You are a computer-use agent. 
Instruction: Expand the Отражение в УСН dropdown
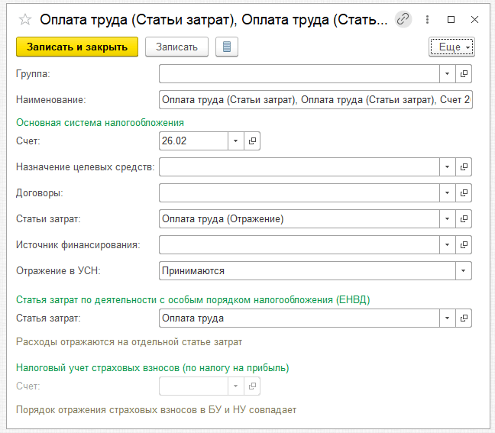pyautogui.click(x=464, y=271)
